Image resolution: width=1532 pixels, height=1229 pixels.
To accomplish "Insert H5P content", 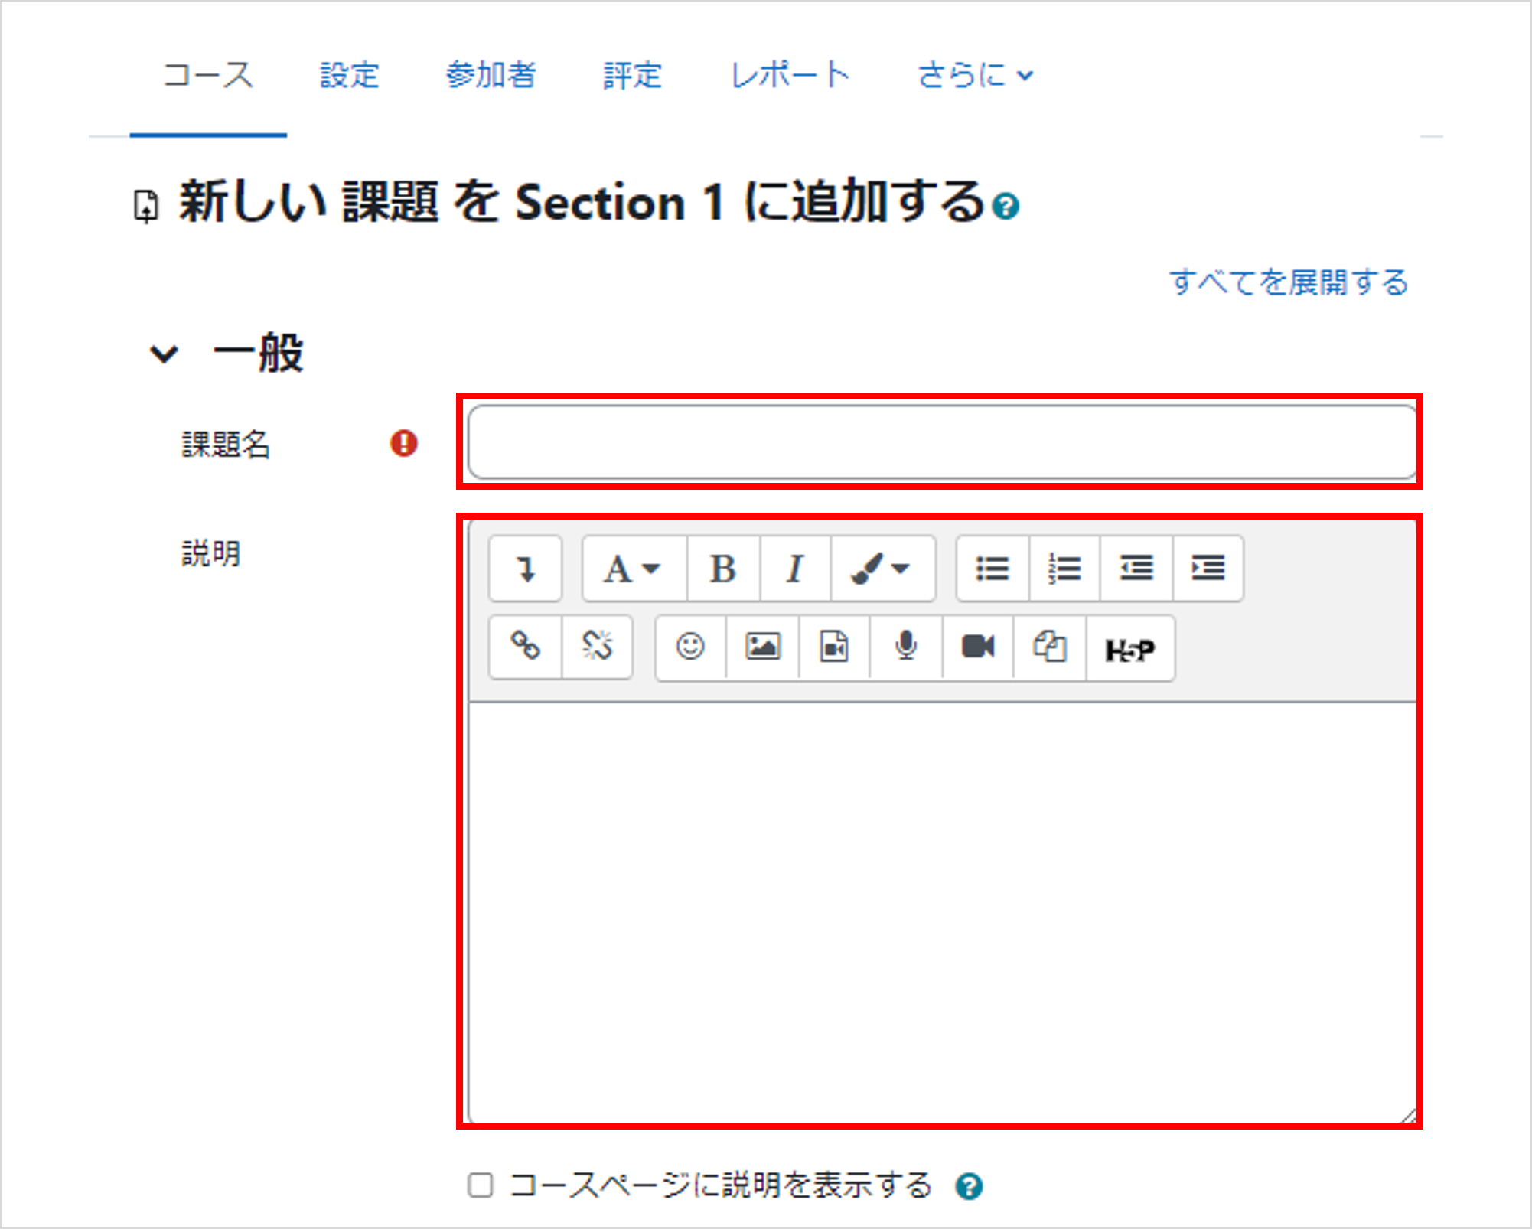I will tap(1130, 650).
